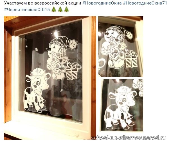Follow the #ЧернятинскаяСШ15 hashtag
This screenshot has width=169, height=143.
27,10
